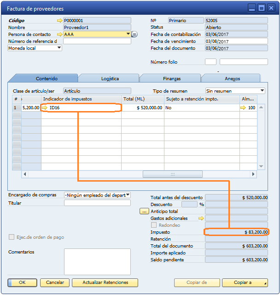This screenshot has width=280, height=295.
Task: Open the Finanzas tab
Action: [x=171, y=79]
